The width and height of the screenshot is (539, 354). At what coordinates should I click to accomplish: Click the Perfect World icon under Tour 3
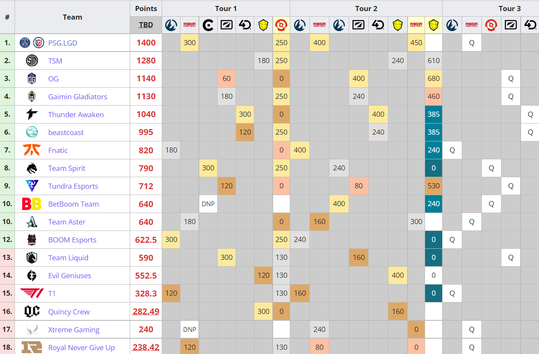(x=472, y=26)
